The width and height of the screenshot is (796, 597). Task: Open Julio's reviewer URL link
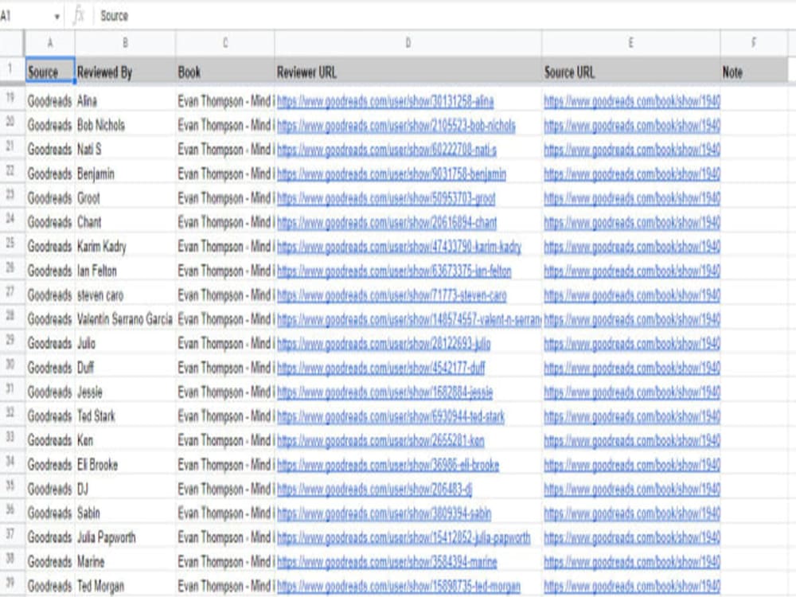(x=384, y=344)
